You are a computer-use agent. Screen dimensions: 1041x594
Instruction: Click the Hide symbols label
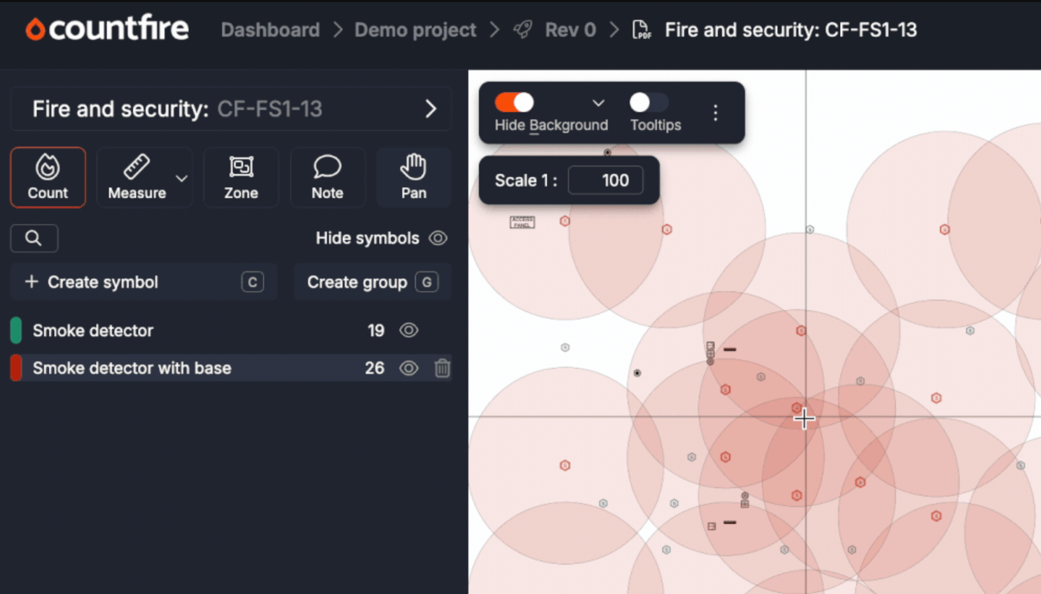point(367,238)
